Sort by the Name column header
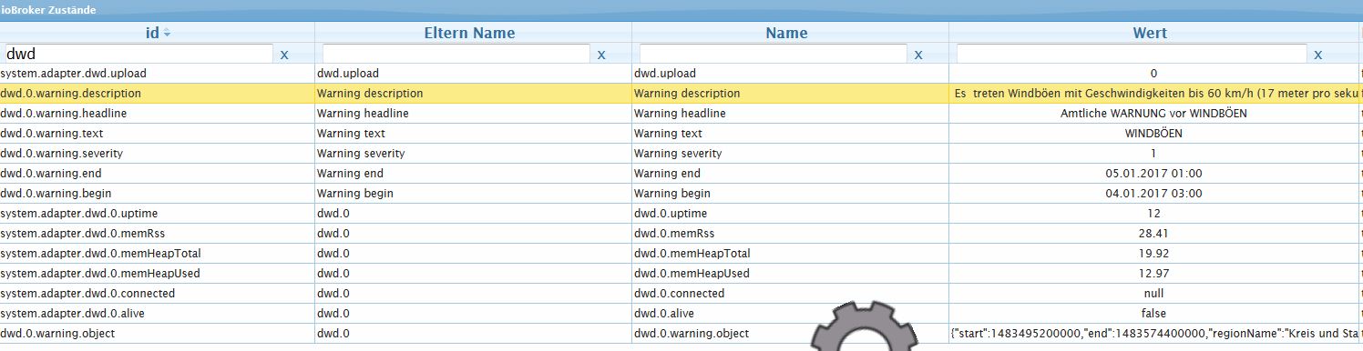The image size is (1363, 351). pos(786,33)
